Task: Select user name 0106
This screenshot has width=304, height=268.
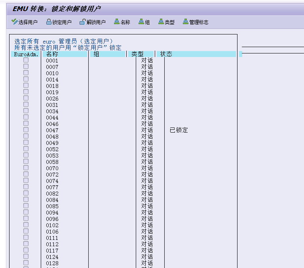Action: (x=52, y=232)
